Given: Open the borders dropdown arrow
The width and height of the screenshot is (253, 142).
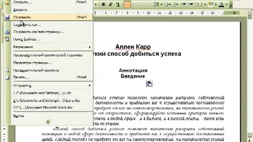Looking at the screenshot, I should [x=205, y=4].
